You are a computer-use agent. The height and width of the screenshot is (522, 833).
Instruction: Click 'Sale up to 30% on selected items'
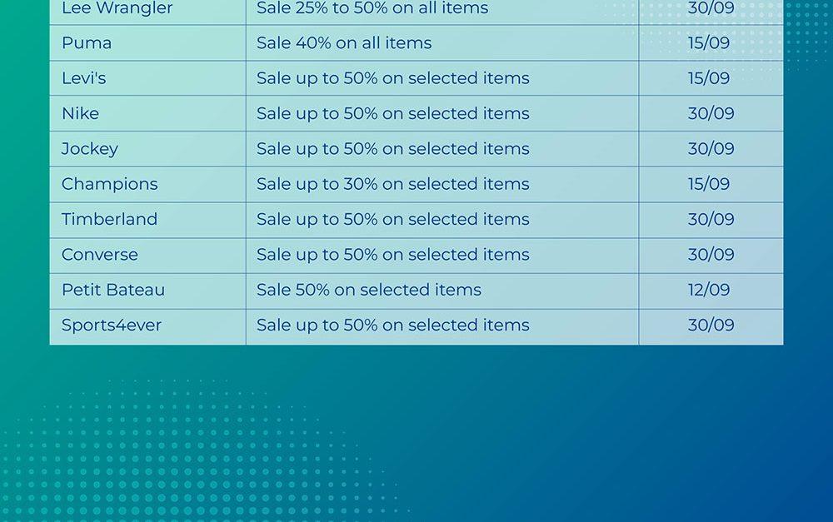392,184
